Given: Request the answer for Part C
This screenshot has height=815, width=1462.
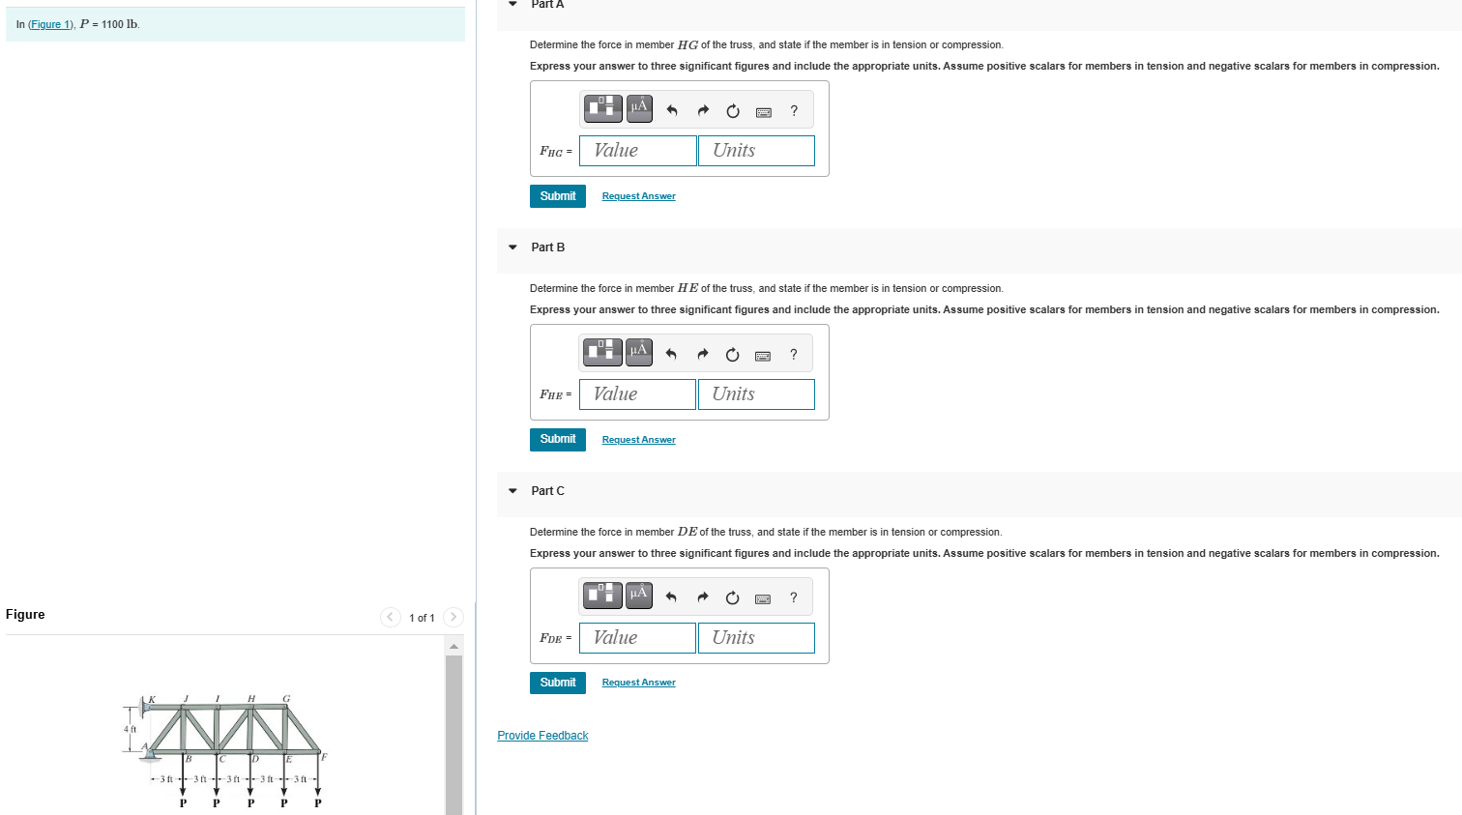Looking at the screenshot, I should (x=638, y=683).
